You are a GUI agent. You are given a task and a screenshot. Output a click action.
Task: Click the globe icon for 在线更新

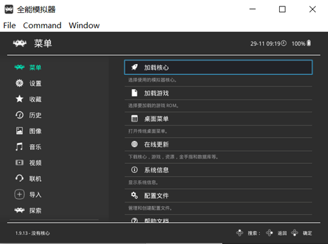[x=134, y=144]
